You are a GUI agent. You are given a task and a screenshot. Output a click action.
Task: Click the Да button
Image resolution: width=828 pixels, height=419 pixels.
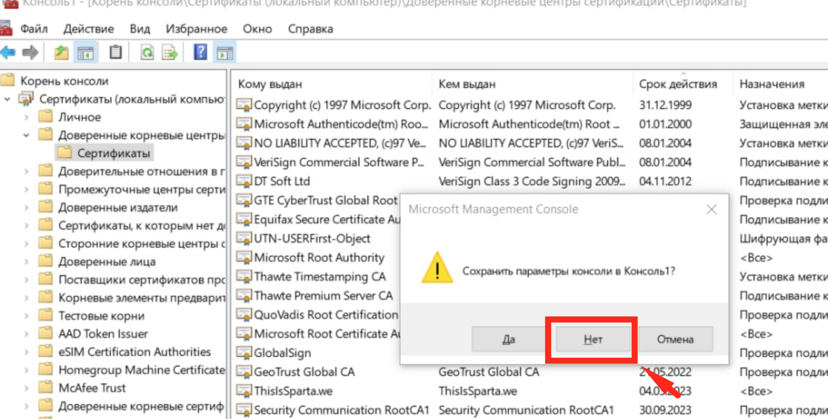tap(509, 339)
